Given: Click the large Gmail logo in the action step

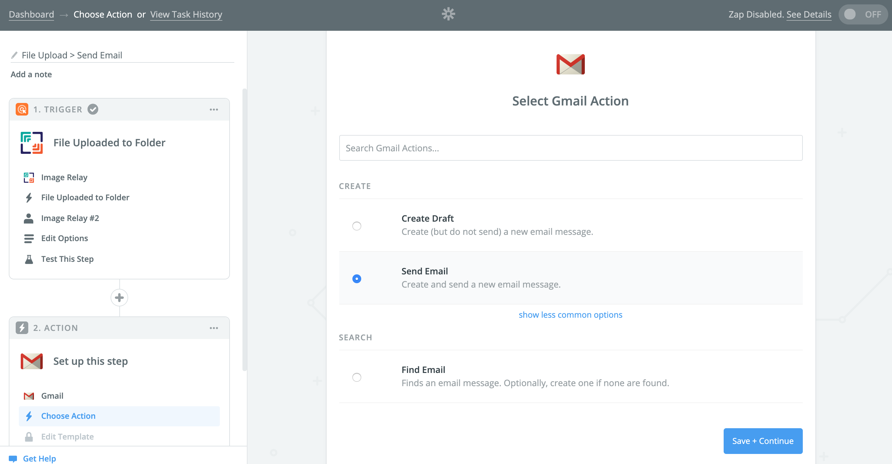Looking at the screenshot, I should (31, 361).
